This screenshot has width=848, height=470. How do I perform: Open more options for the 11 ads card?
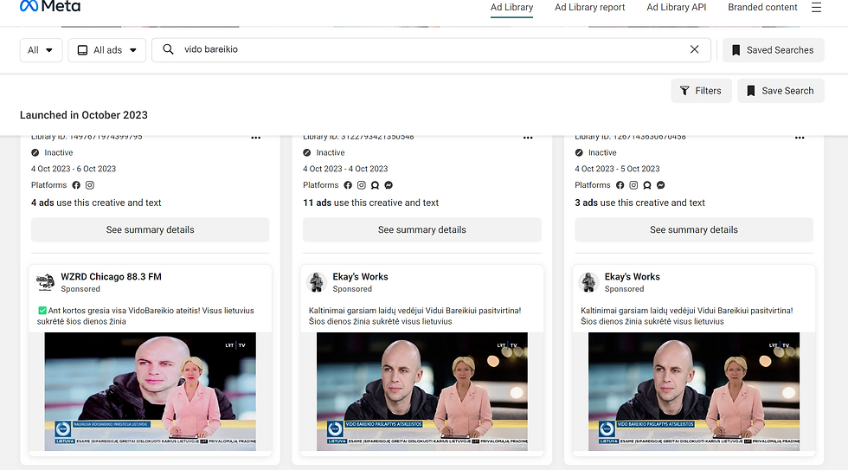click(528, 138)
